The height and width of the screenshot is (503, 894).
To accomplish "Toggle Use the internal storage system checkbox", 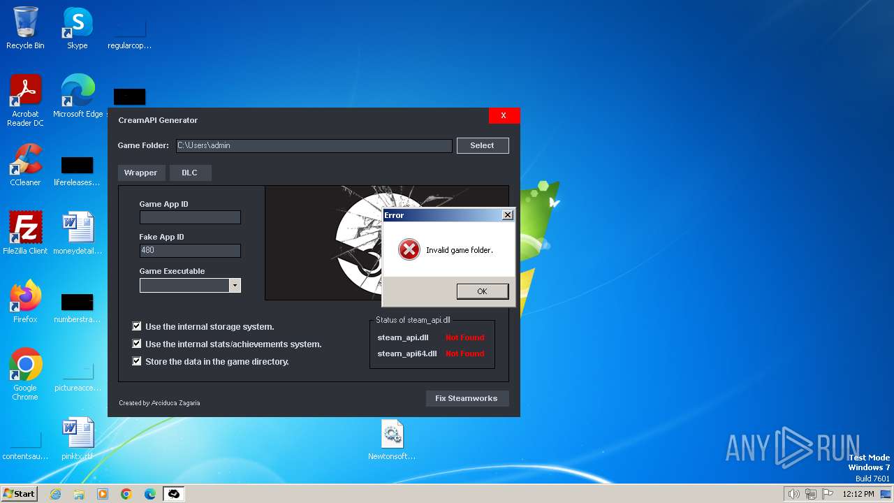I will tap(137, 326).
